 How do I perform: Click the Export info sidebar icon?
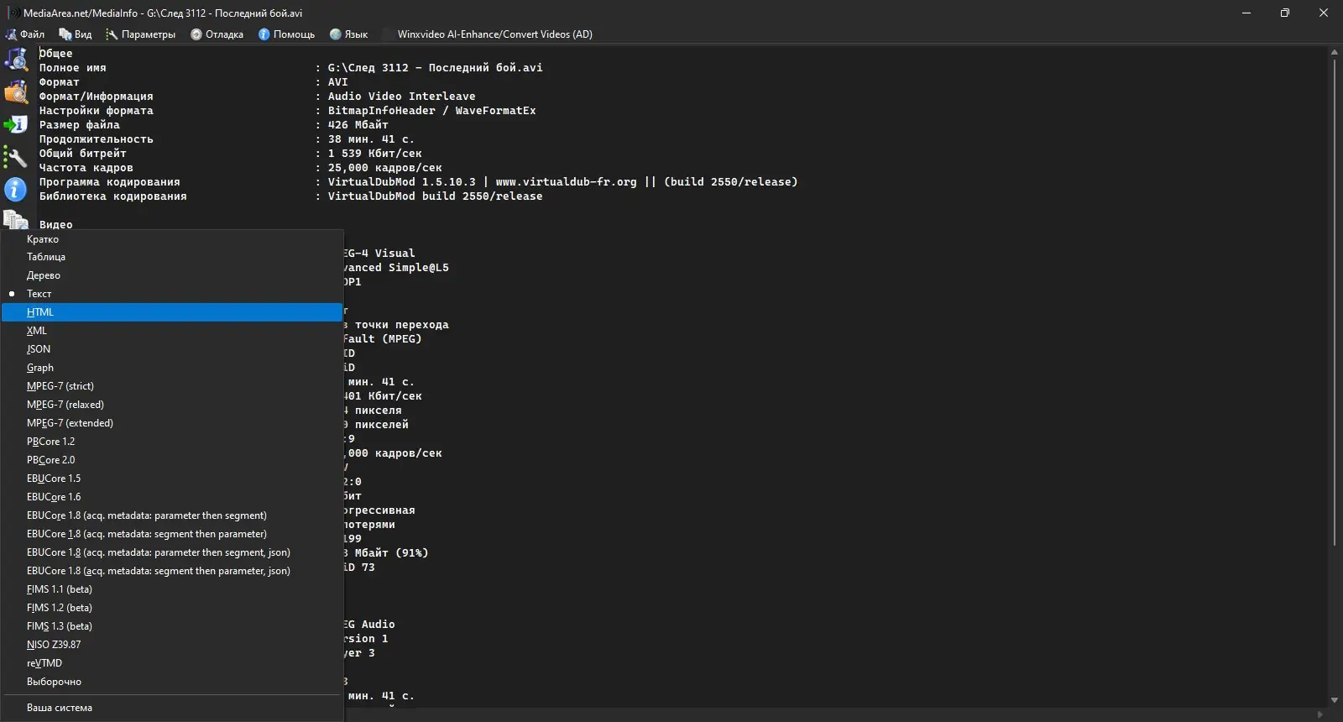tap(16, 124)
